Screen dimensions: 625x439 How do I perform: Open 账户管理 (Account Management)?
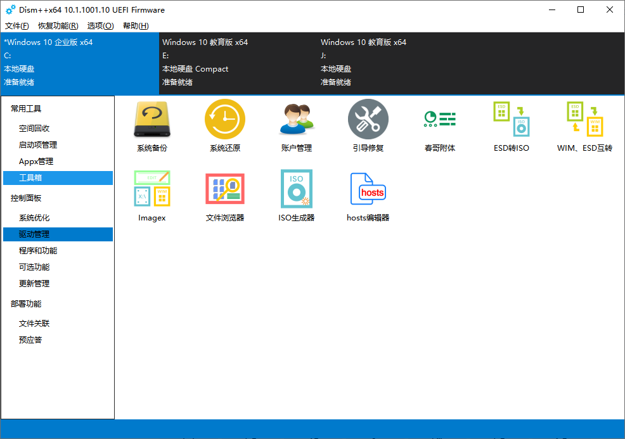coord(296,125)
